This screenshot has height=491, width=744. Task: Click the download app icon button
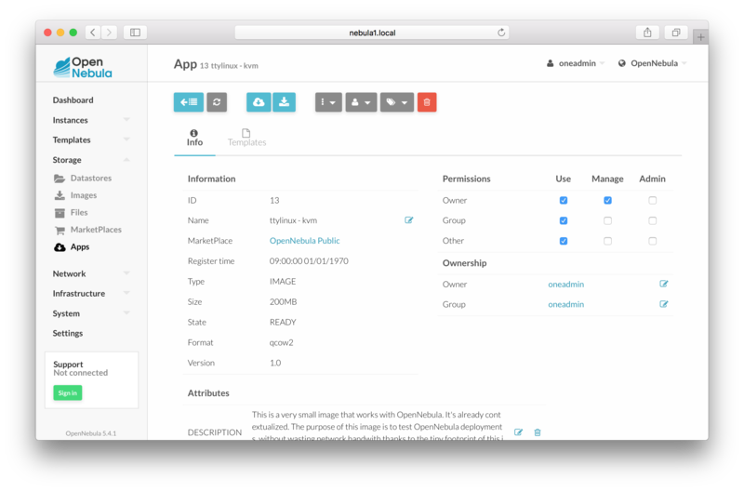pos(284,102)
